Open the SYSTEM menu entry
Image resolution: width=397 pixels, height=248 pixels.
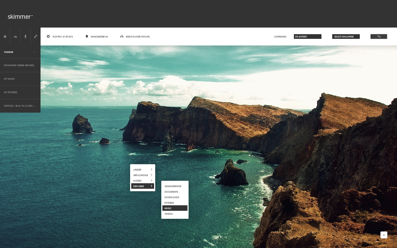click(137, 181)
